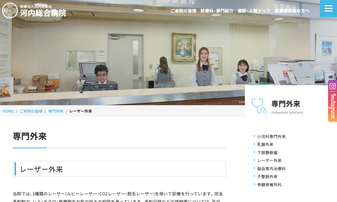Click the Instagram side banner icon
The height and width of the screenshot is (202, 337).
coord(332,101)
